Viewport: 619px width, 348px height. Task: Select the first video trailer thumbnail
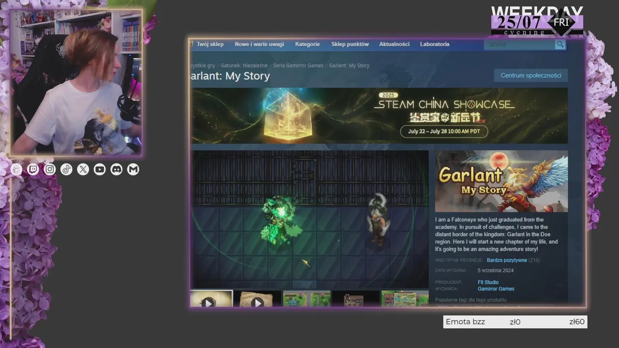(x=211, y=299)
